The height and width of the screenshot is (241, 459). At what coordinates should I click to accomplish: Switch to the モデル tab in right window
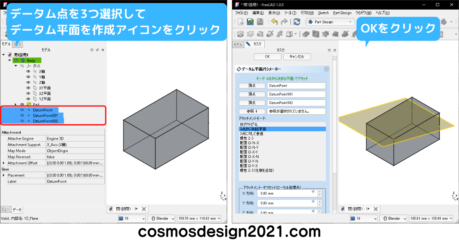(238, 45)
